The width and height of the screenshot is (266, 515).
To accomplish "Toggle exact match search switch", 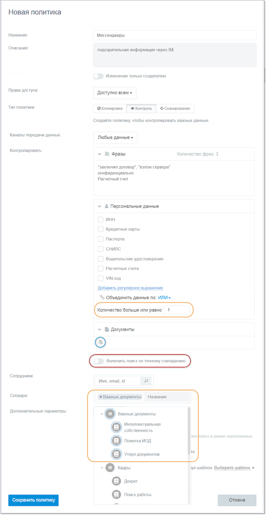I will point(98,361).
